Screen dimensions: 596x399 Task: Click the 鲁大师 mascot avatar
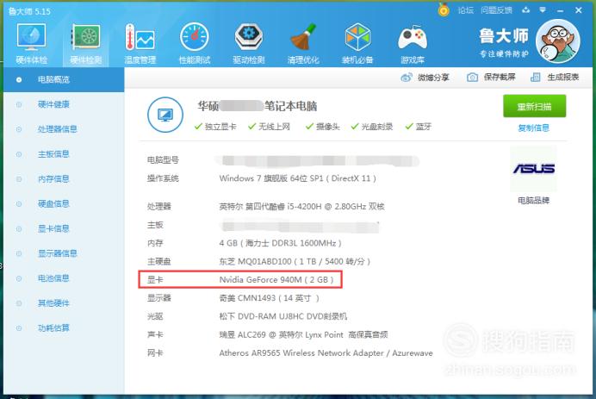(x=557, y=41)
